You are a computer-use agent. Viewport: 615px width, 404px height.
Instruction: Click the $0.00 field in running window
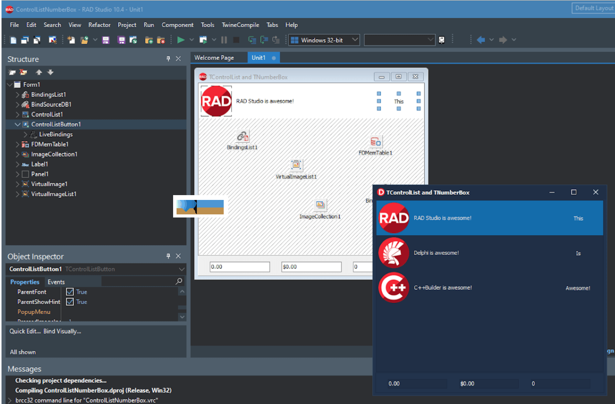click(x=488, y=384)
